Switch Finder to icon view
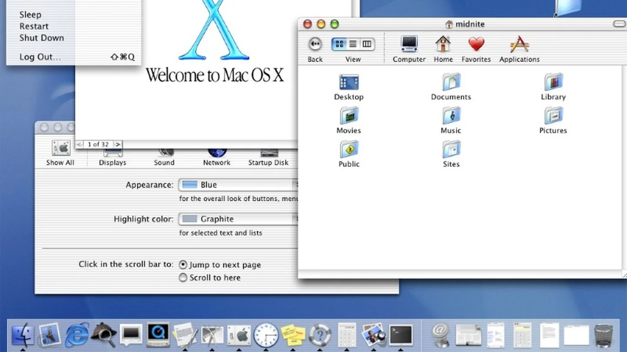This screenshot has width=627, height=352. pyautogui.click(x=339, y=44)
